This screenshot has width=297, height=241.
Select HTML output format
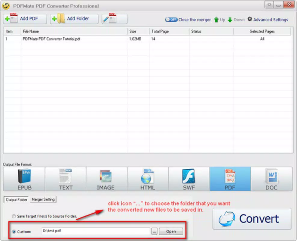click(x=148, y=179)
